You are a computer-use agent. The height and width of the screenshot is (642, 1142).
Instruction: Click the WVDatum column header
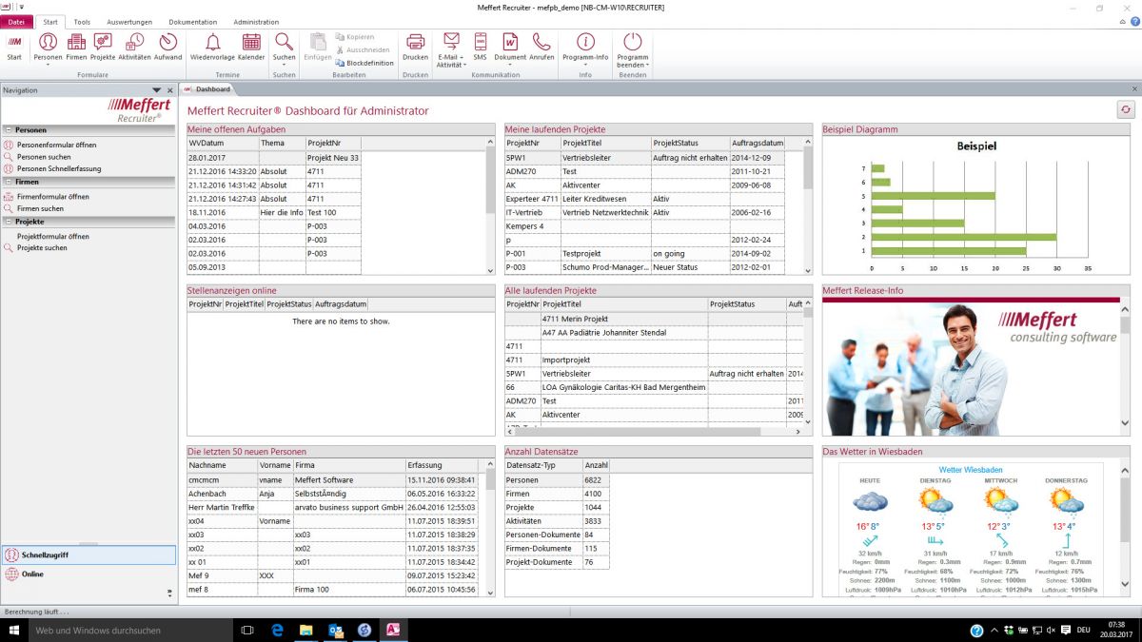pyautogui.click(x=223, y=143)
